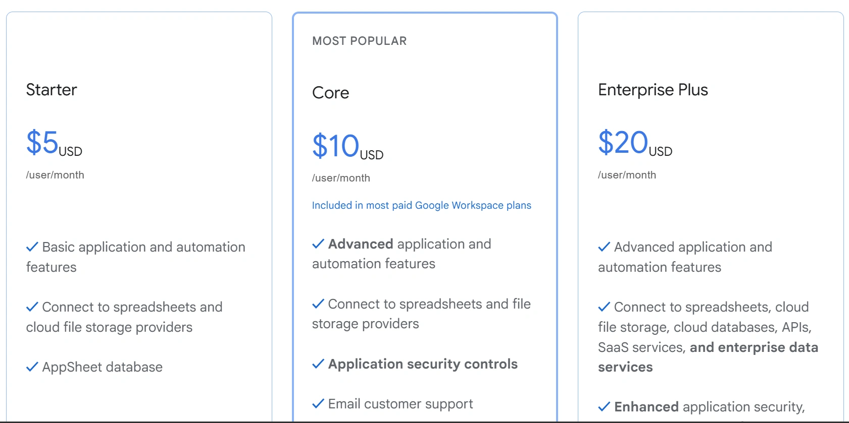
Task: Click checkmark next to Core Advanced application feature
Action: [318, 244]
